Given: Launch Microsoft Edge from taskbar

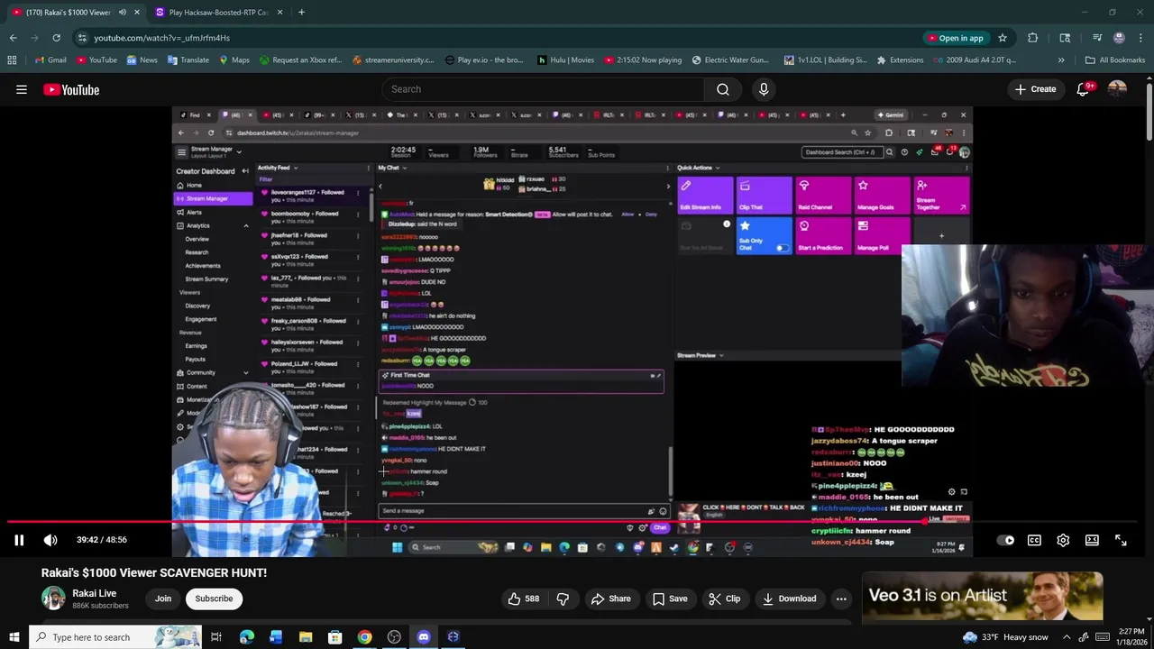Looking at the screenshot, I should pyautogui.click(x=246, y=637).
